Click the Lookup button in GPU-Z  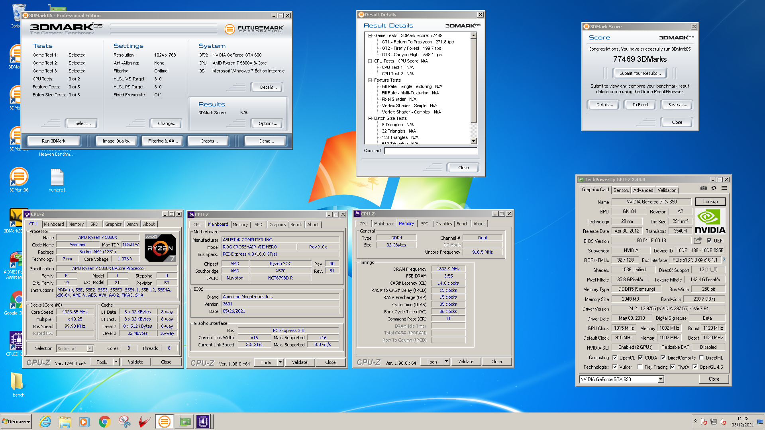click(x=710, y=201)
